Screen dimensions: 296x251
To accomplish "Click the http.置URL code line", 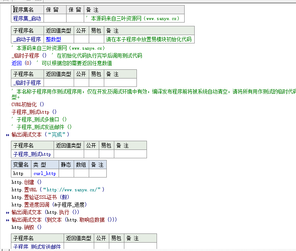I will [x=57, y=190].
